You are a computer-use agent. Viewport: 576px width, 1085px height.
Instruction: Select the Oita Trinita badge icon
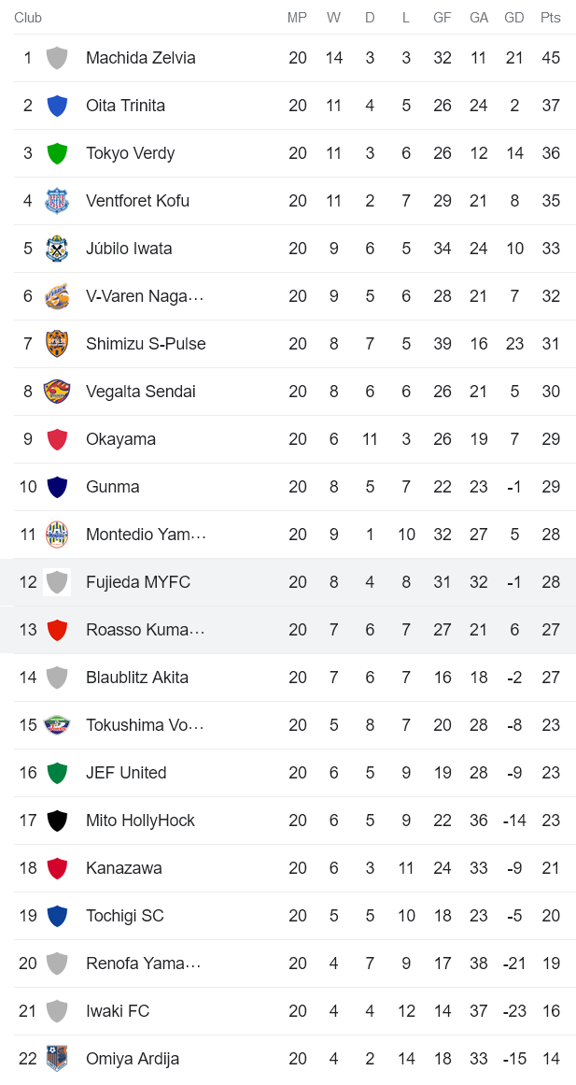point(57,105)
